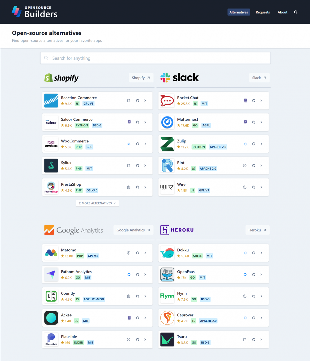Viewport: 310px width, 361px height.
Task: Open the About nav item
Action: 282,12
